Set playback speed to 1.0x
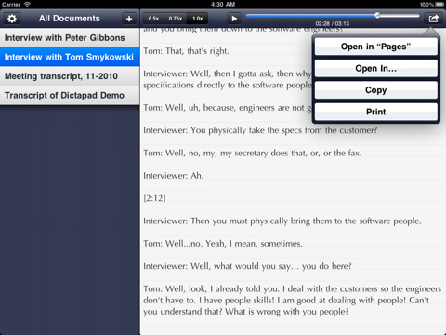Image resolution: width=446 pixels, height=335 pixels. [198, 19]
